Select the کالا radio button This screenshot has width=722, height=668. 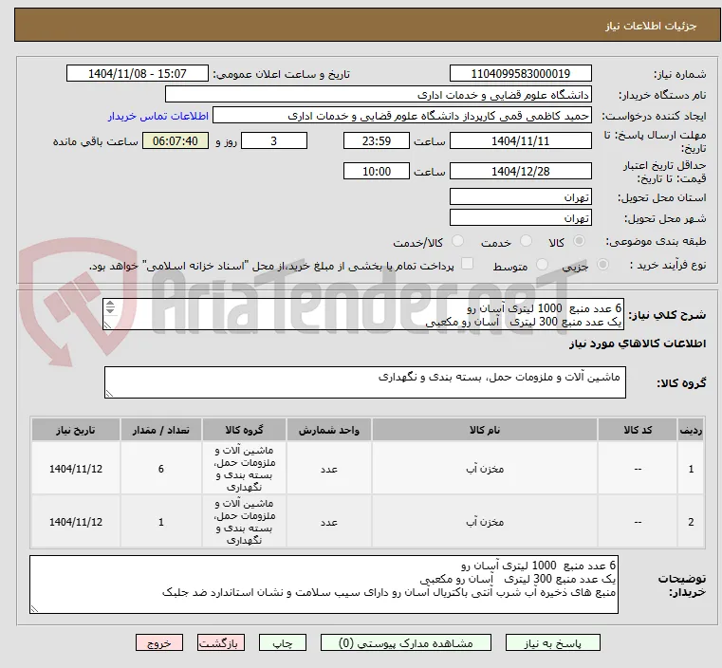(x=579, y=241)
